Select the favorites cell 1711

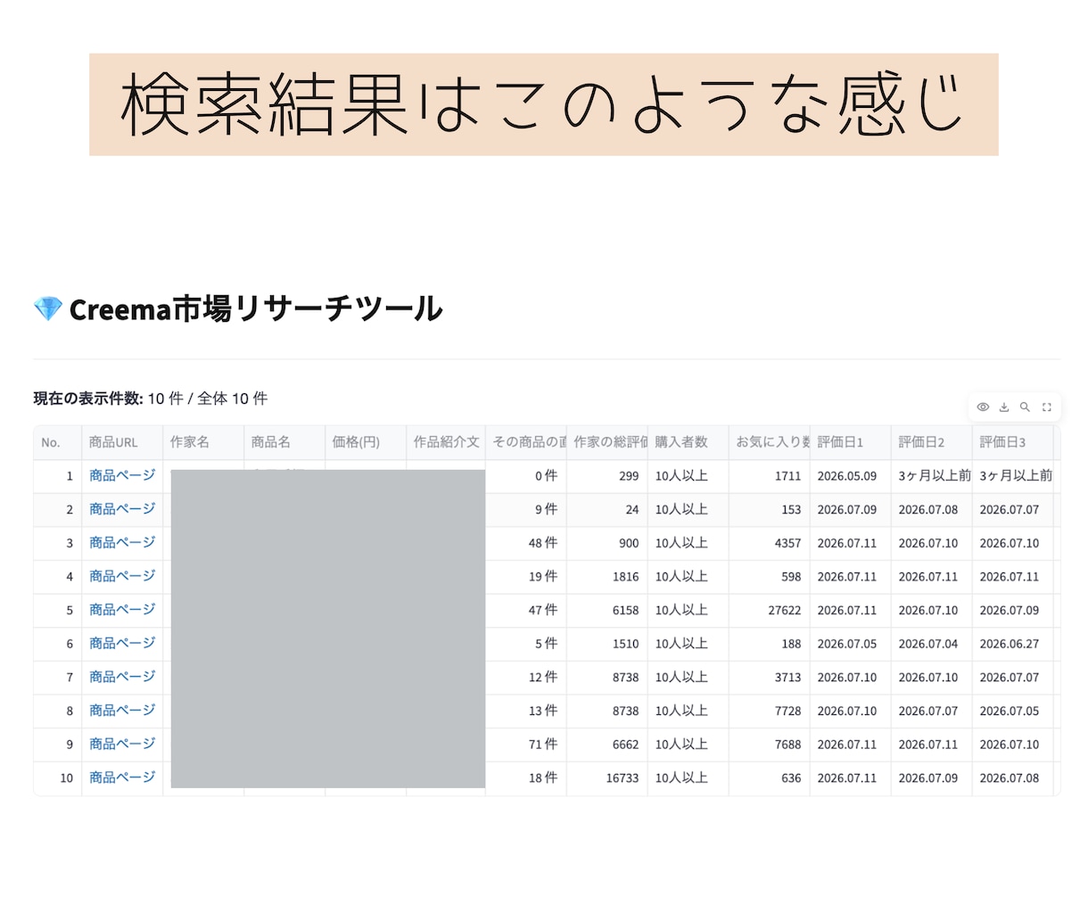[x=770, y=476]
